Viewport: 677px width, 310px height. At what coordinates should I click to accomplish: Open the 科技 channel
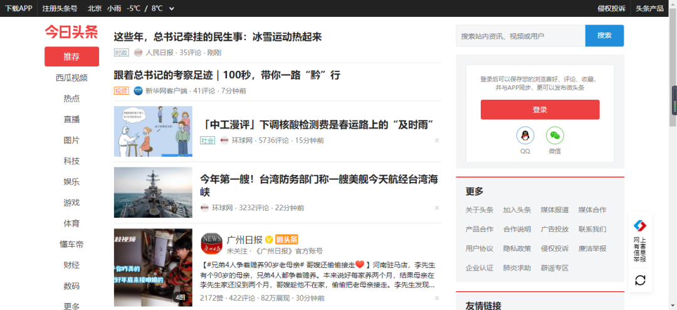click(x=71, y=161)
